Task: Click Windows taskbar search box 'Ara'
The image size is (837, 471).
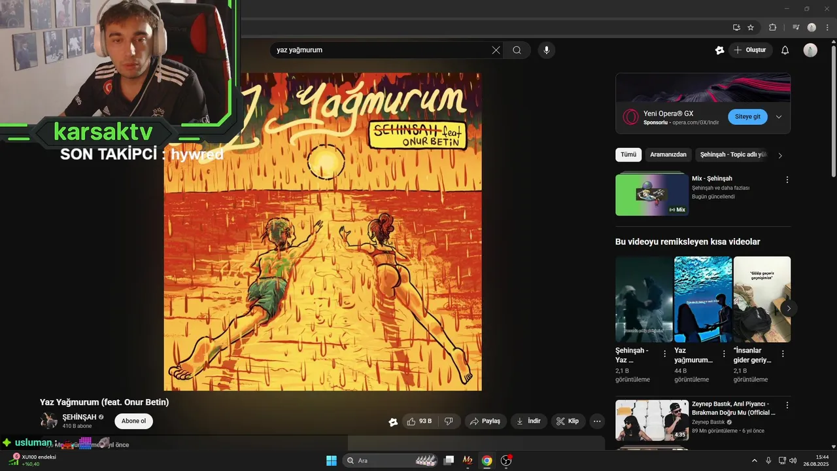Action: point(390,461)
